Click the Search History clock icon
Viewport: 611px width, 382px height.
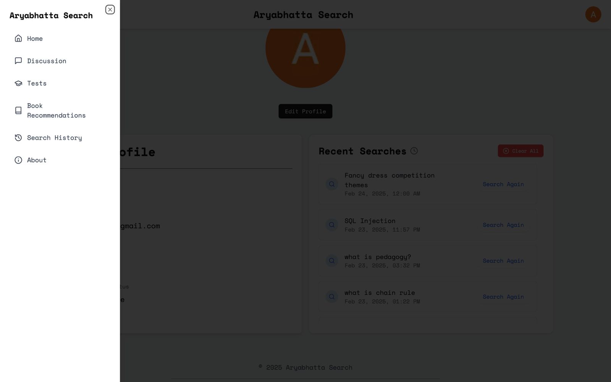pos(18,138)
